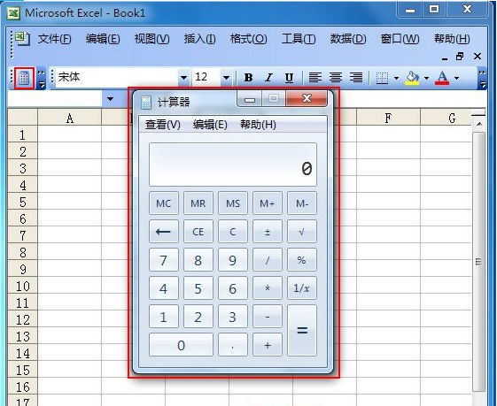Align text right in Excel toolbar
Image resolution: width=497 pixels, height=406 pixels.
[x=356, y=77]
